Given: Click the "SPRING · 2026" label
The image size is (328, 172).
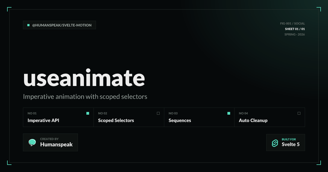Looking at the screenshot, I should click(295, 34).
